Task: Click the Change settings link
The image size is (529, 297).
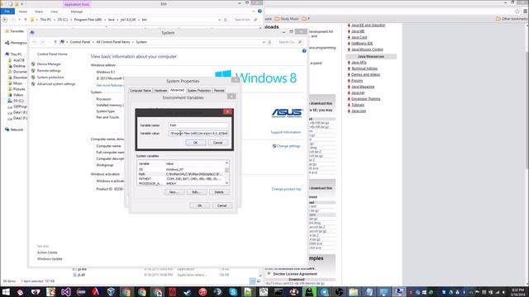Action: 288,146
